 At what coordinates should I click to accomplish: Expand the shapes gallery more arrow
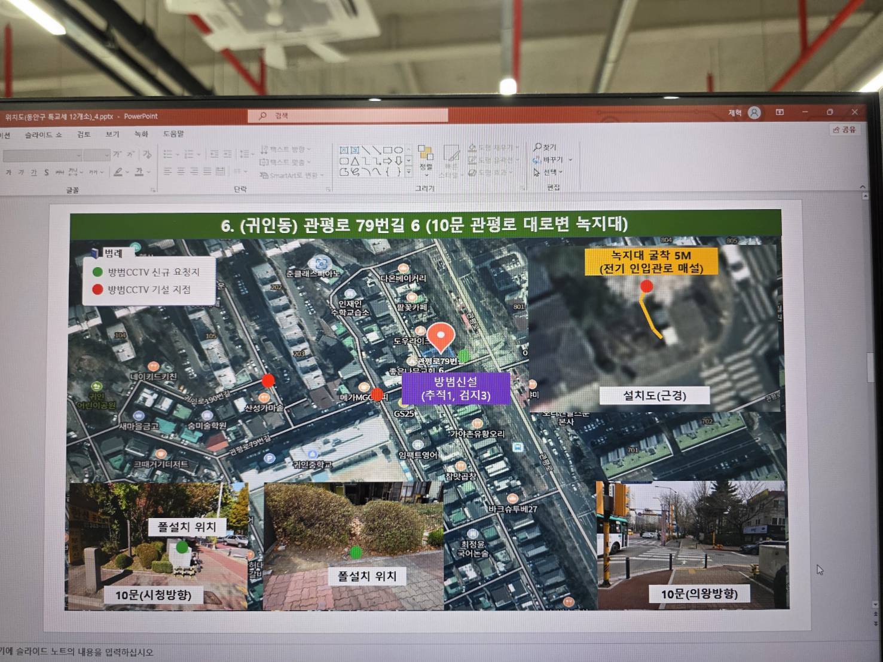pos(409,173)
